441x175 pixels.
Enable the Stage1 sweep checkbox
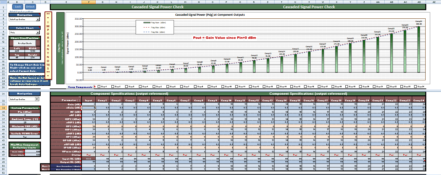tap(99, 87)
